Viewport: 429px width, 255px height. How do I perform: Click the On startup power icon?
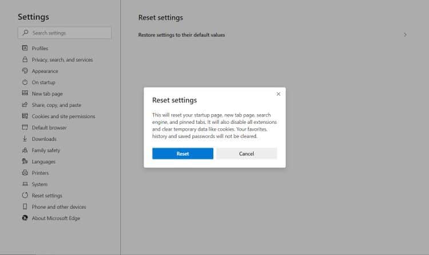pyautogui.click(x=25, y=82)
